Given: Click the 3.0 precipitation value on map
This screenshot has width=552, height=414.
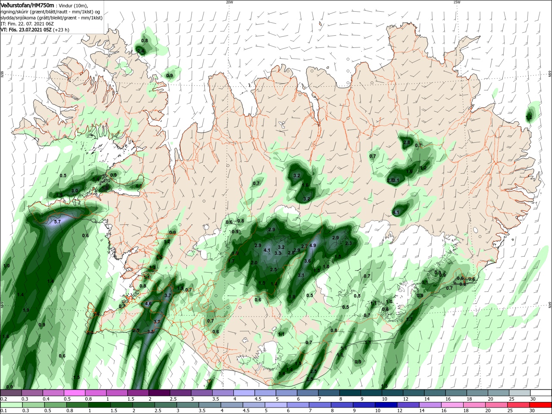Looking at the screenshot, I should [75, 191].
